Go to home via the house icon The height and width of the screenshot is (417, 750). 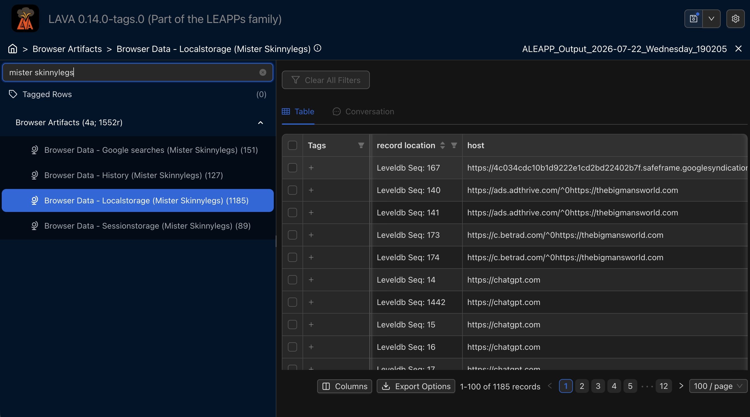point(13,49)
